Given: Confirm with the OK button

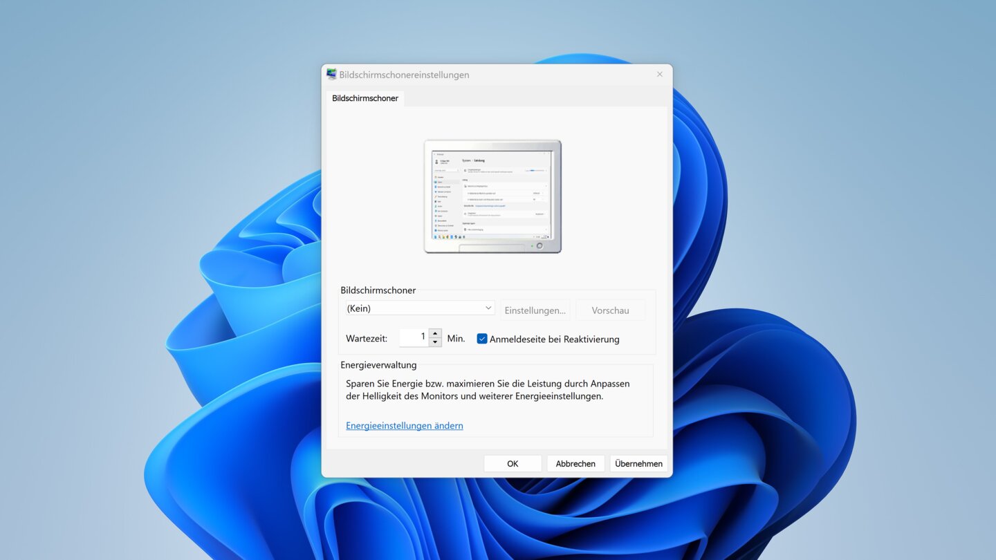Looking at the screenshot, I should pyautogui.click(x=513, y=463).
